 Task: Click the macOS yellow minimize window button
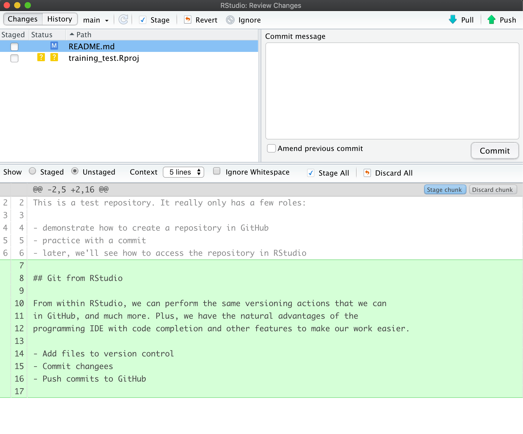pyautogui.click(x=17, y=5)
